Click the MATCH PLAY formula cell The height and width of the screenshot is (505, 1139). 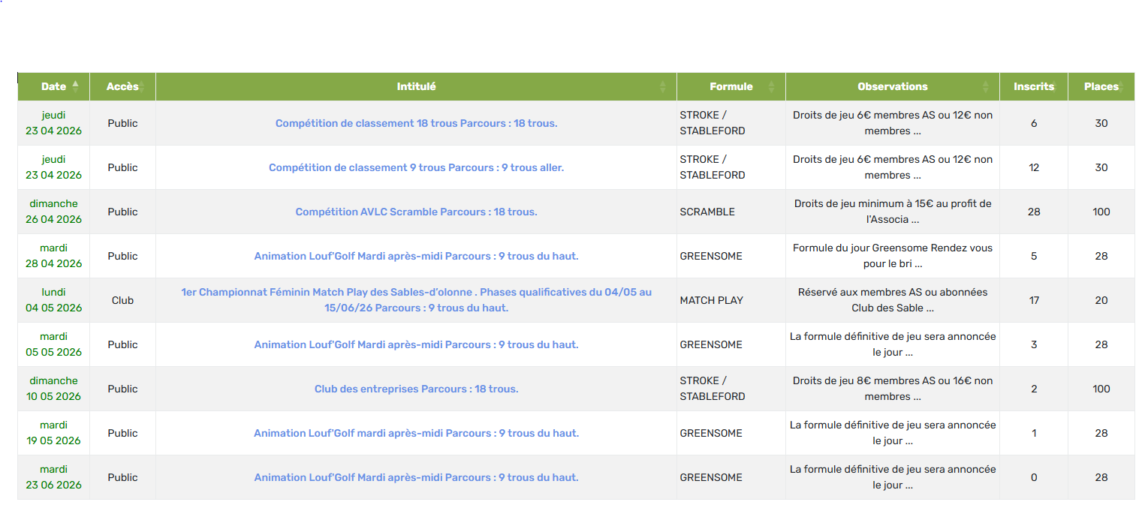pyautogui.click(x=711, y=300)
